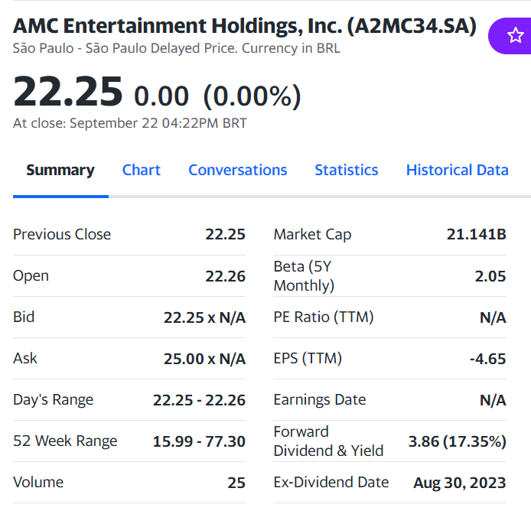Image resolution: width=531 pixels, height=511 pixels.
Task: Click the Ask value 25.00 x N/A
Action: [204, 358]
